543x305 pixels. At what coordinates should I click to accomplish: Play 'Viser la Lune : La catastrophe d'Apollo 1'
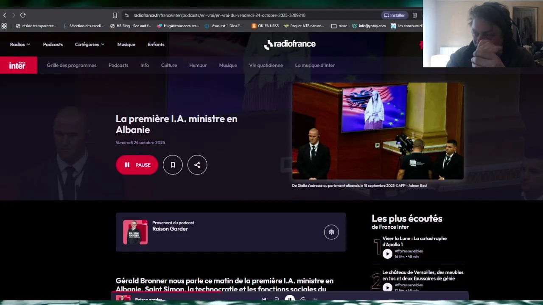point(387,254)
